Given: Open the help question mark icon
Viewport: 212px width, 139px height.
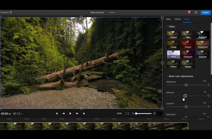Looking at the screenshot, I should [x=196, y=12].
